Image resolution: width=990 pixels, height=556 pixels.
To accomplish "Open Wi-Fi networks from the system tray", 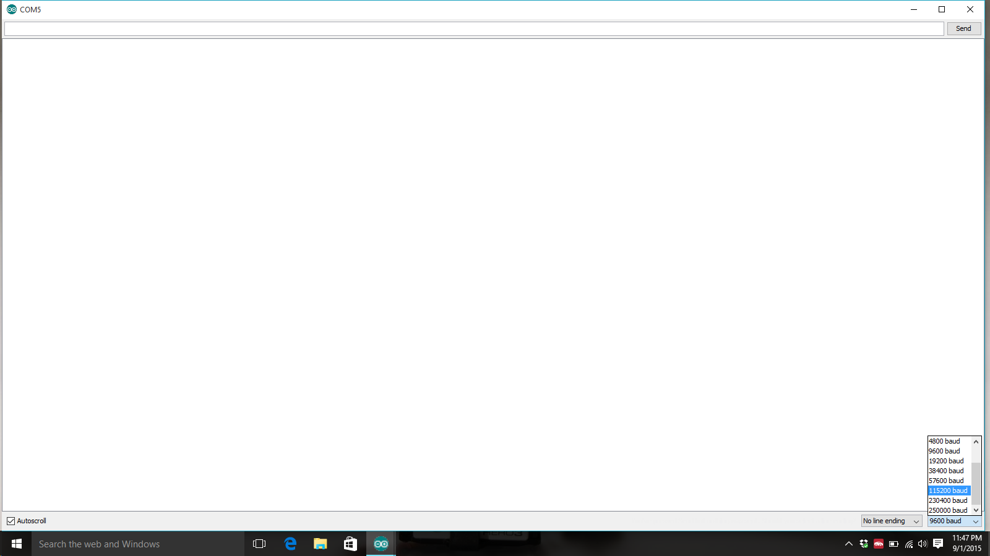I will point(908,544).
